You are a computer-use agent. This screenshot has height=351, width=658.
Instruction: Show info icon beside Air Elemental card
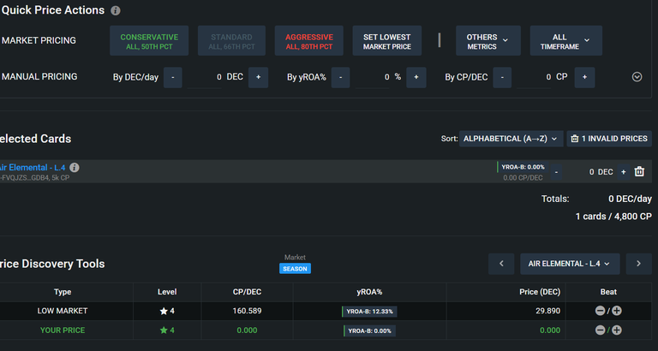pos(75,168)
